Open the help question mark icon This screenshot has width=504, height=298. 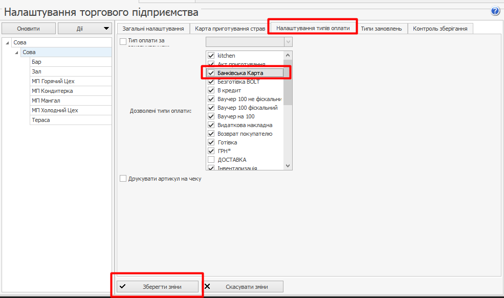click(x=495, y=11)
